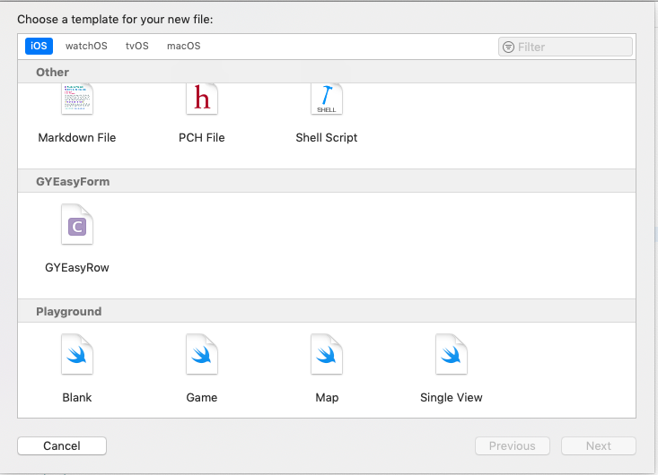Choose the GYEasyRow template icon
This screenshot has width=658, height=475.
point(77,224)
